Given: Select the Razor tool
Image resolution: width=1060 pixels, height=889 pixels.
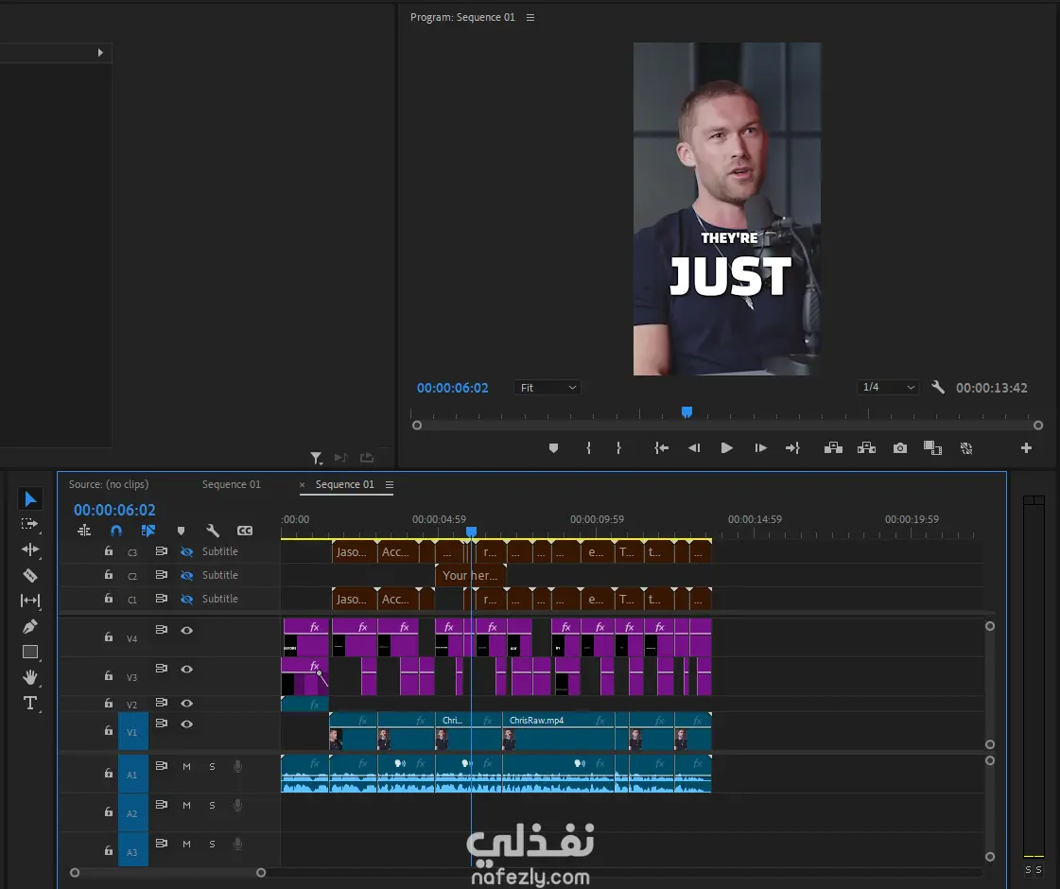Looking at the screenshot, I should click(x=30, y=575).
